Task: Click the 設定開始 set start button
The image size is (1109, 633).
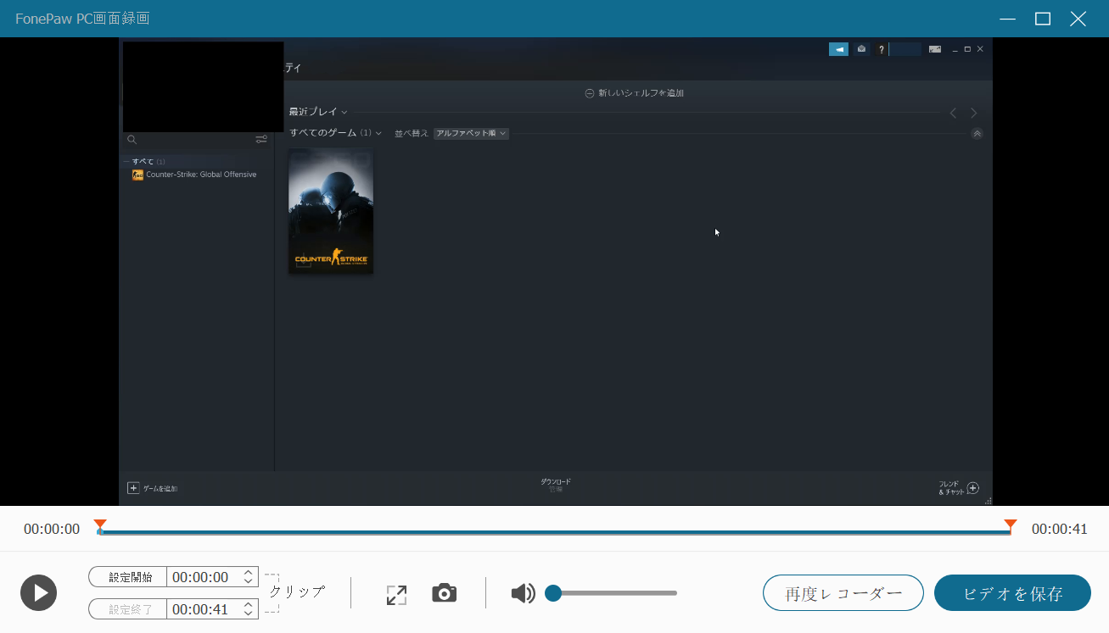Action: tap(128, 577)
